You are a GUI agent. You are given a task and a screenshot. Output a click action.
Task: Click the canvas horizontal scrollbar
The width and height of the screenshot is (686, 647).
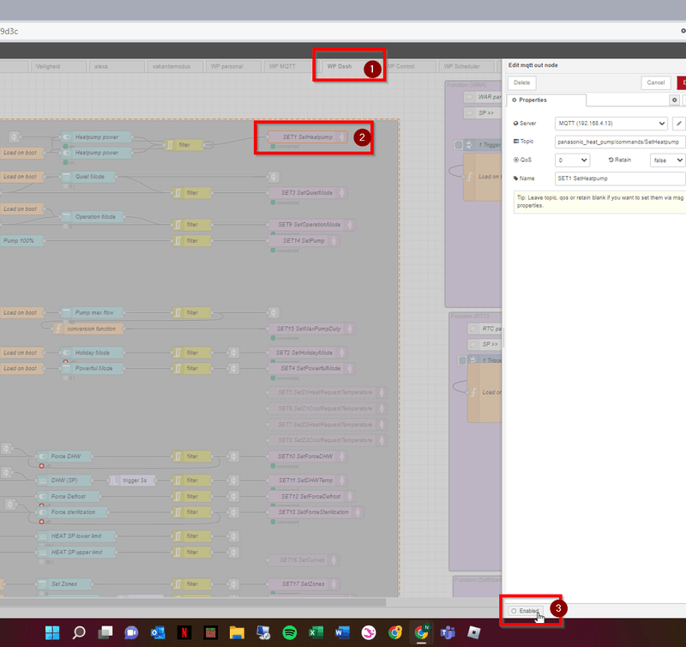pos(192,602)
